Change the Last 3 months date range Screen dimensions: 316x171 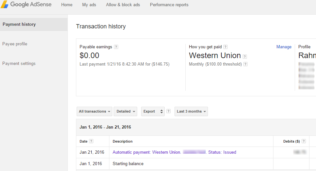click(191, 111)
